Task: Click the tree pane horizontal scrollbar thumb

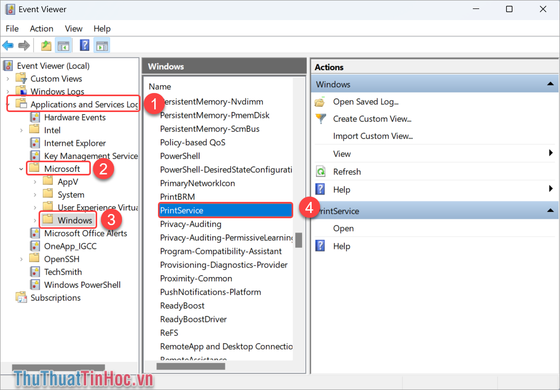Action: point(58,367)
